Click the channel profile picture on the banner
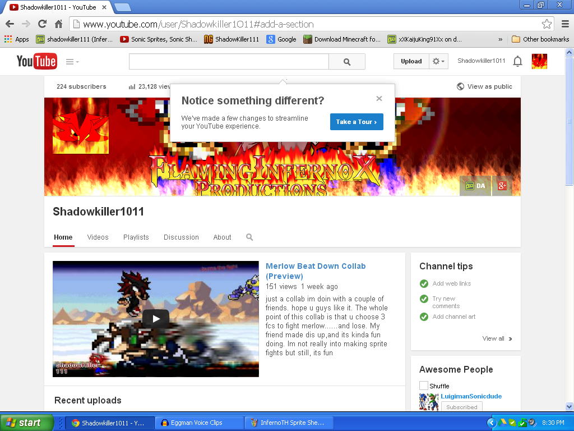574x431 pixels. click(81, 125)
